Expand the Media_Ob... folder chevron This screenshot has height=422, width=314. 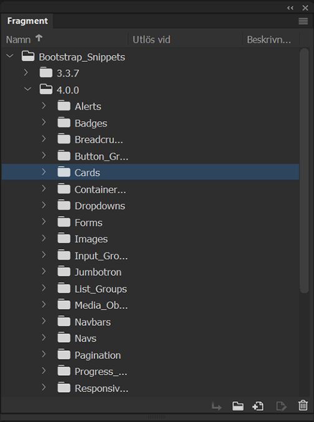tap(44, 305)
